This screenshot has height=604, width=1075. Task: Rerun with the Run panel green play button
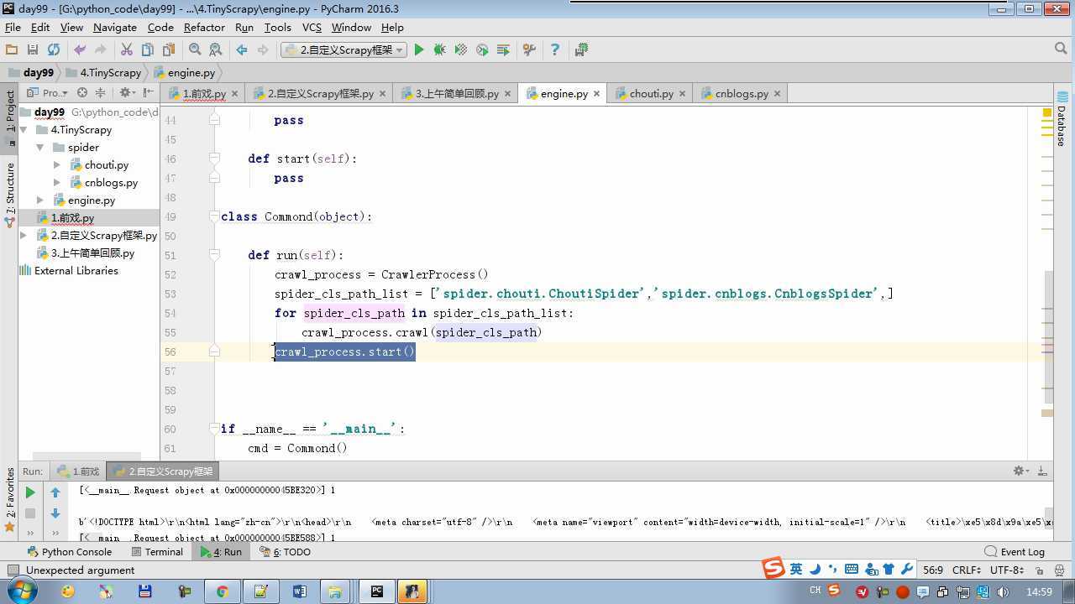click(x=30, y=492)
